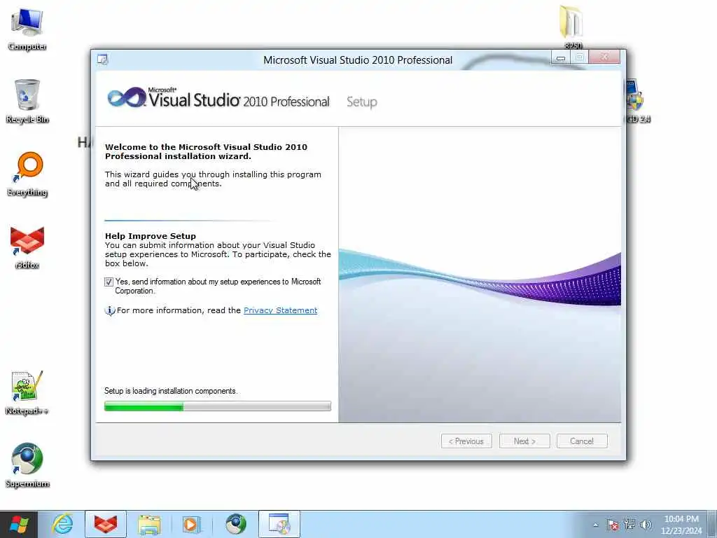Cancel the Visual Studio setup
This screenshot has width=717, height=538.
(582, 441)
